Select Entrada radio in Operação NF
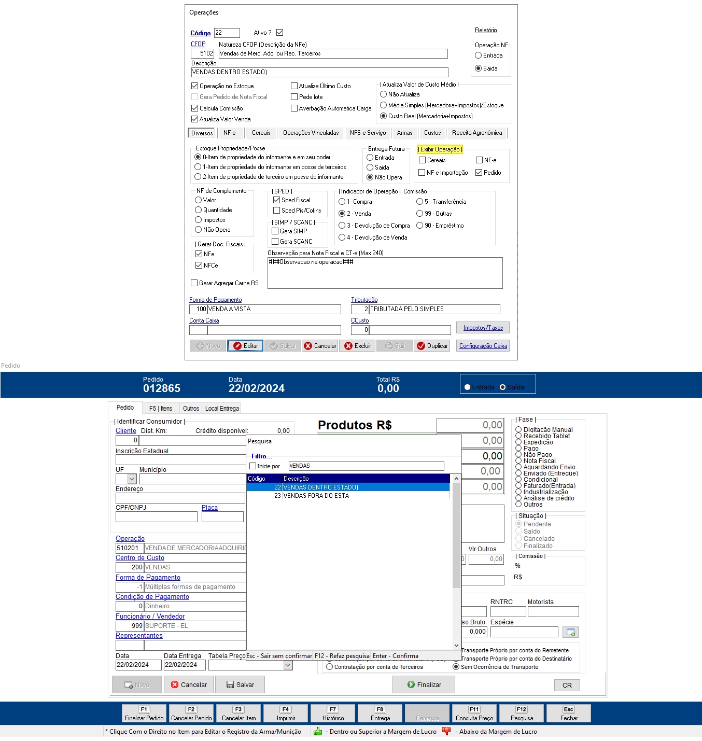 [479, 55]
